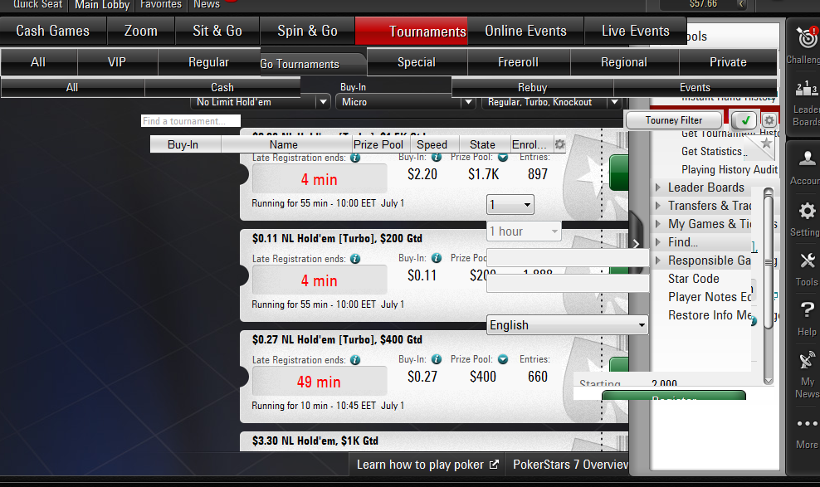820x487 pixels.
Task: Open Settings gear in right sidebar
Action: click(807, 211)
